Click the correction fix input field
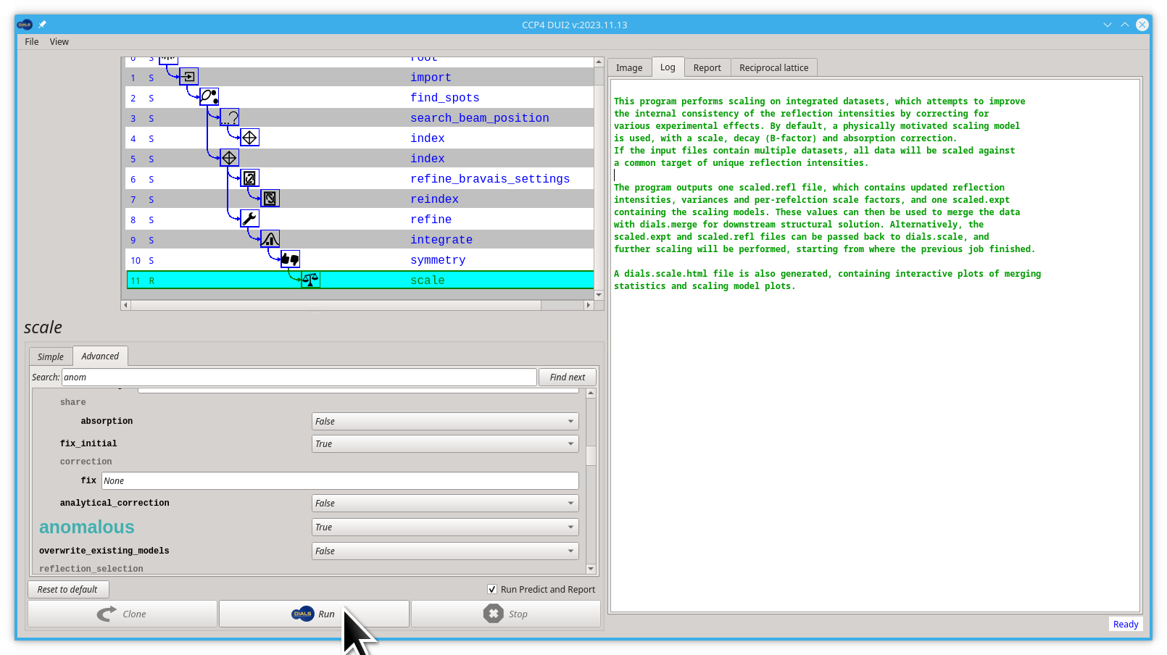Viewport: 1167px width, 655px height. [340, 480]
